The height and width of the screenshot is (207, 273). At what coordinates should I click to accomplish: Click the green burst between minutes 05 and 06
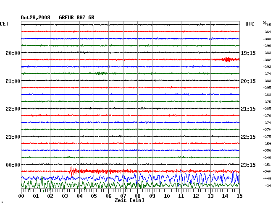click(x=100, y=73)
